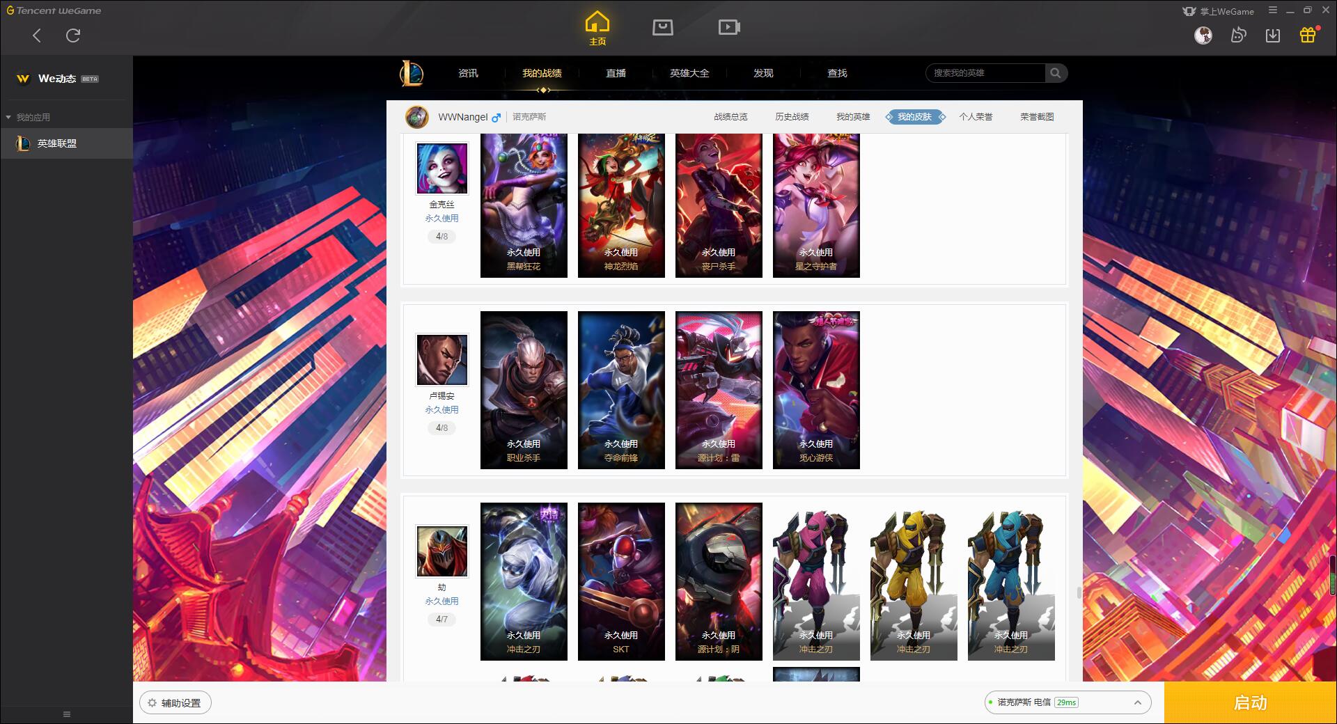The height and width of the screenshot is (724, 1337).
Task: Select the 我的皮肤 sub-tab
Action: point(915,117)
